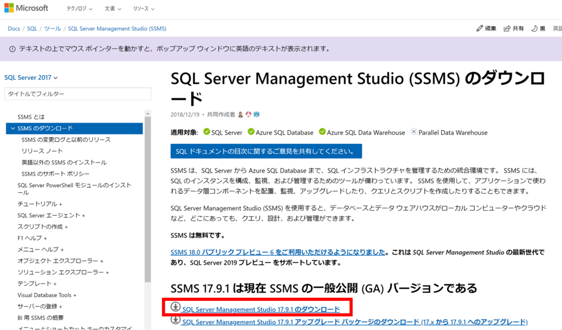Go to ツール breadcrumb link
Image resolution: width=562 pixels, height=330 pixels.
(52, 29)
